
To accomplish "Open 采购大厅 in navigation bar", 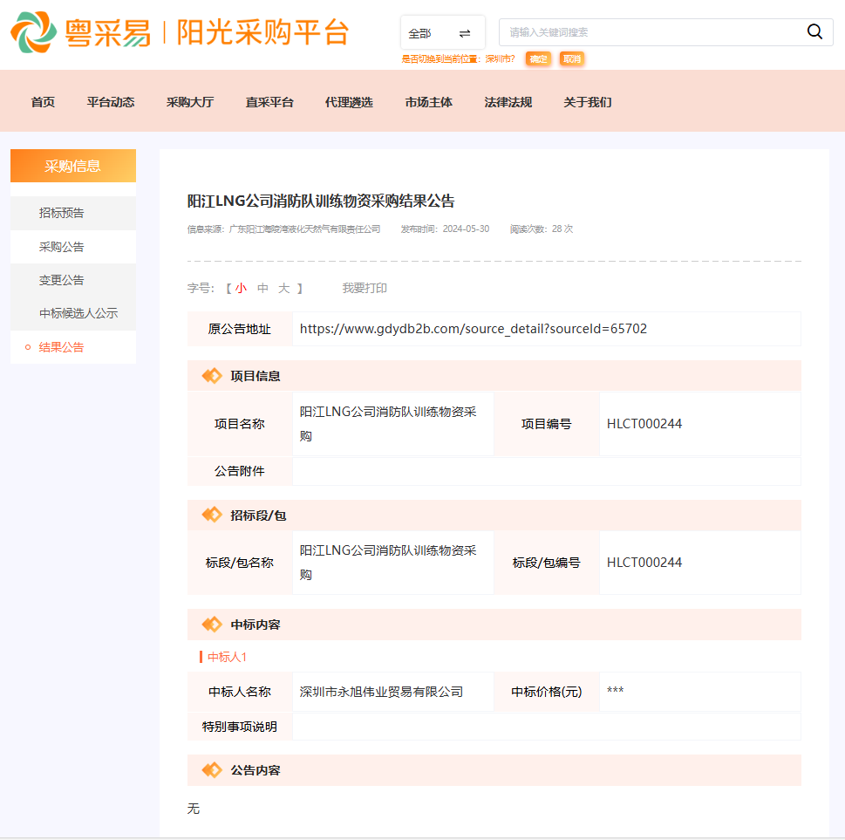I will pyautogui.click(x=190, y=102).
